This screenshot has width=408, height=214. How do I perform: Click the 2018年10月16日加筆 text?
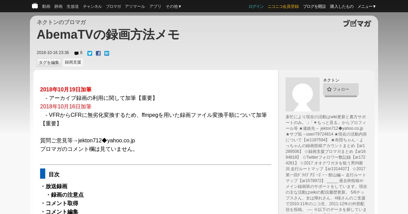(66, 107)
